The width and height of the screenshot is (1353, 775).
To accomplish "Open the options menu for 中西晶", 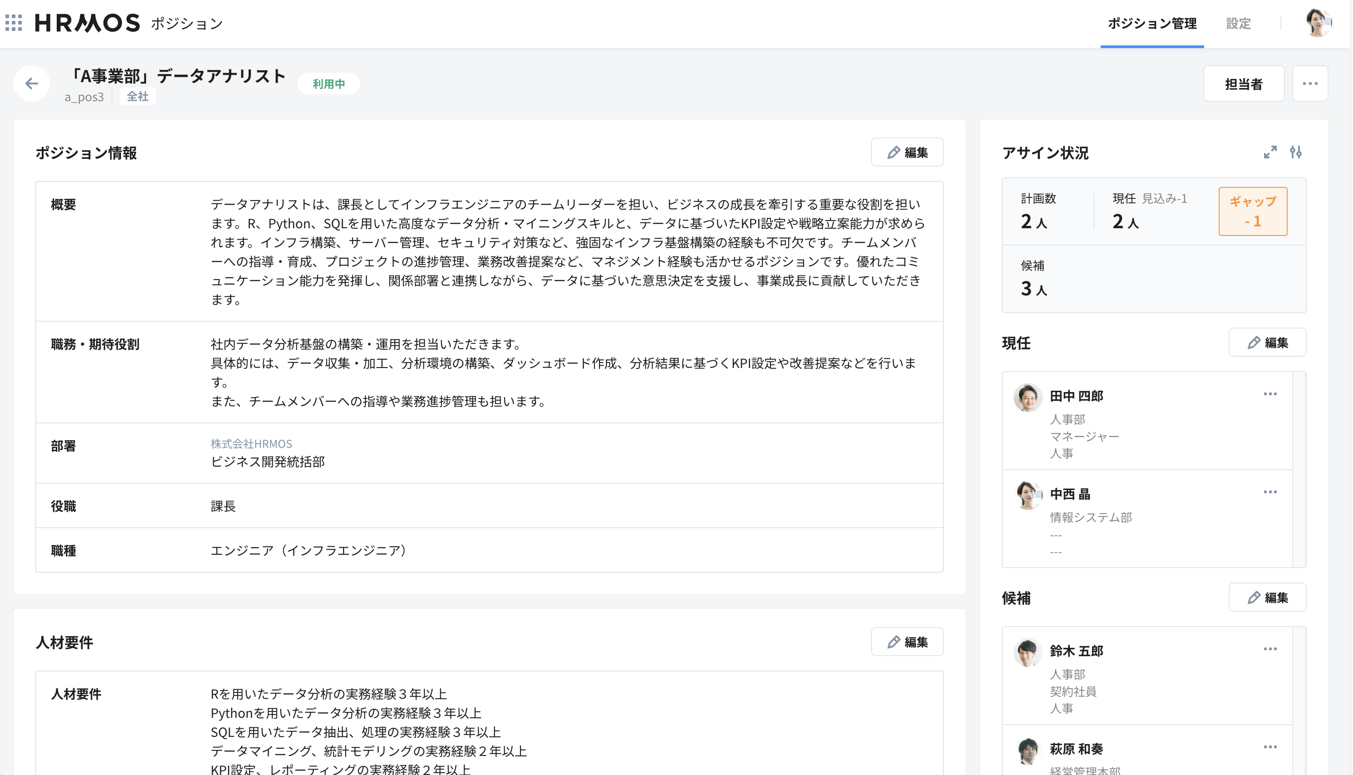I will click(1271, 491).
